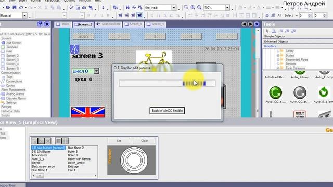Click the navigation button labeled 2
Screen dimensions: 333x187
click(x=119, y=37)
